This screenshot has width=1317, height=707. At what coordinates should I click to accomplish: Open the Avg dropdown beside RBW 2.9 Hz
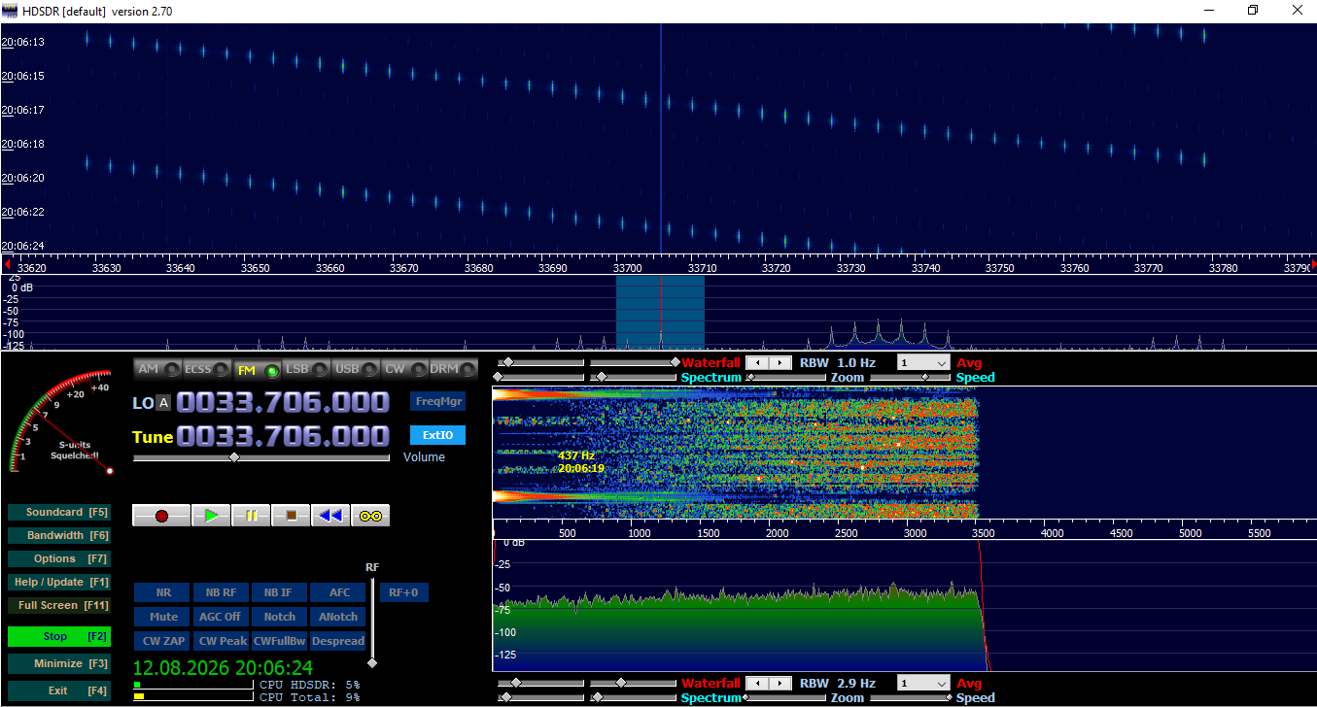click(x=922, y=684)
